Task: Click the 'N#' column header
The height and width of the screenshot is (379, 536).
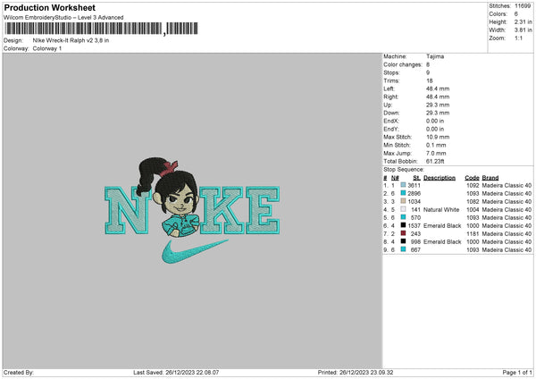Action: click(395, 178)
